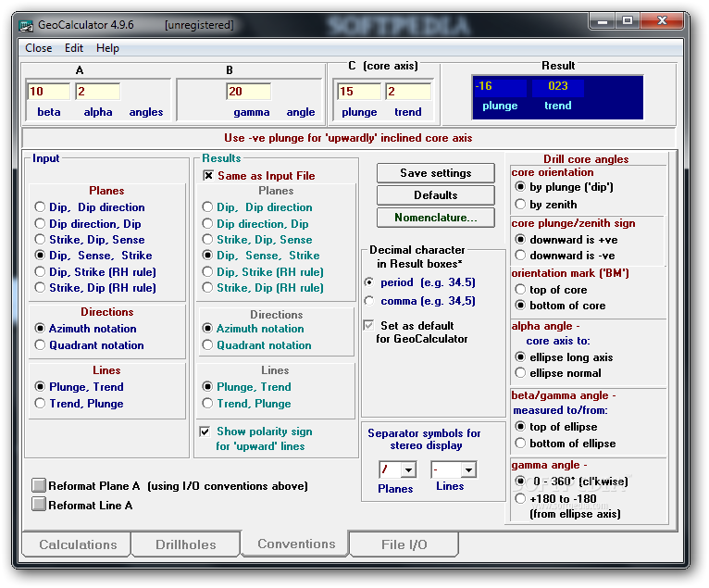Viewport: 709px width, 588px height.
Task: Select Input planes Dip, Strike (RH rule)
Action: (x=40, y=272)
